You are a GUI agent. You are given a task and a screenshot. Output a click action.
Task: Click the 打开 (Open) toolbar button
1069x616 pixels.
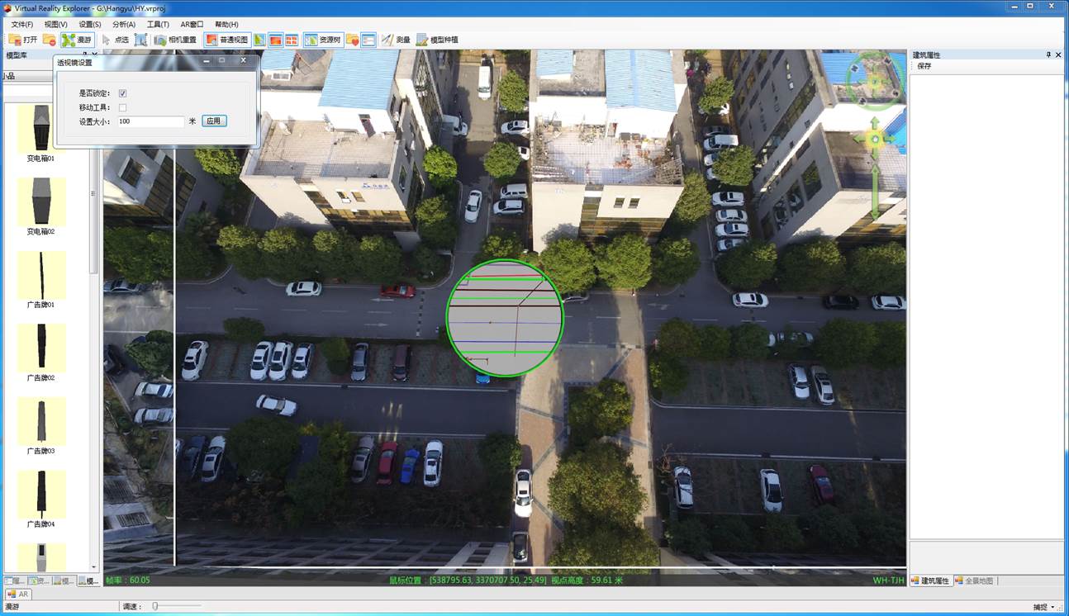[23, 40]
